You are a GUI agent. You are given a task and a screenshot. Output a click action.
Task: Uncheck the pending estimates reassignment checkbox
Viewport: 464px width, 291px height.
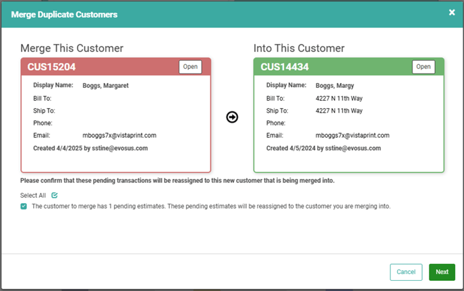coord(24,206)
